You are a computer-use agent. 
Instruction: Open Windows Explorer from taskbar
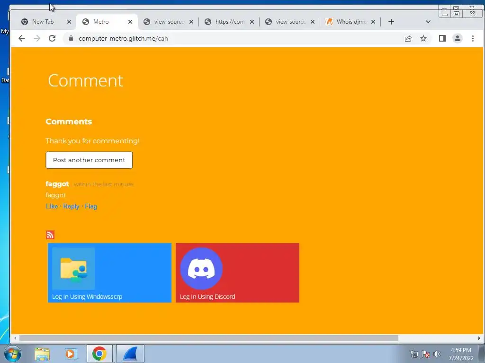tap(42, 354)
